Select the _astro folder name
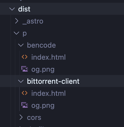Screen dimensions: 124x127 [33, 21]
